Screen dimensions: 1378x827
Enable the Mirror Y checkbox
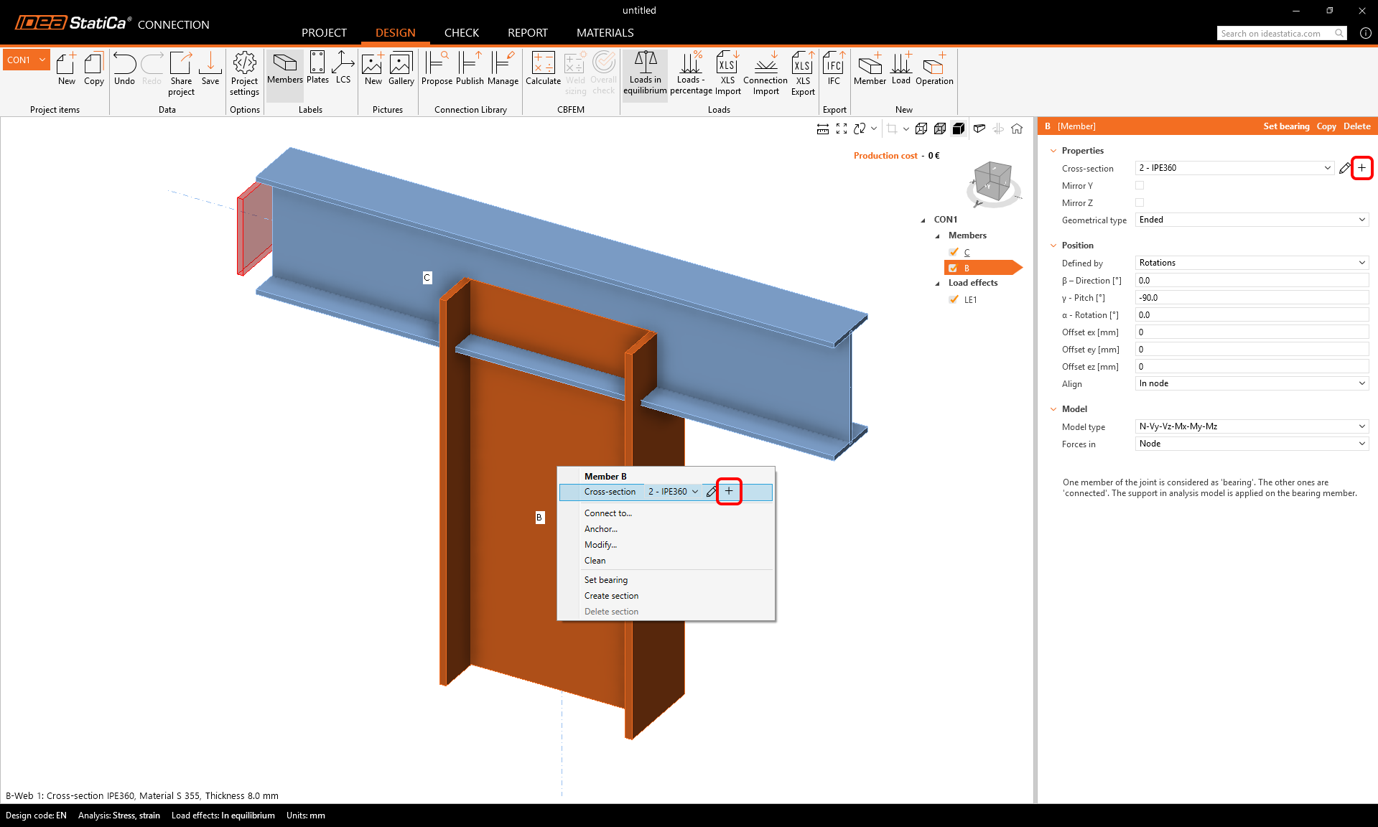pyautogui.click(x=1140, y=185)
